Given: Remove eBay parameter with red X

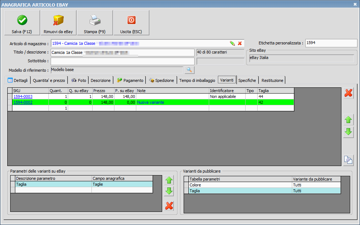Looking at the screenshot, I should click(169, 206).
